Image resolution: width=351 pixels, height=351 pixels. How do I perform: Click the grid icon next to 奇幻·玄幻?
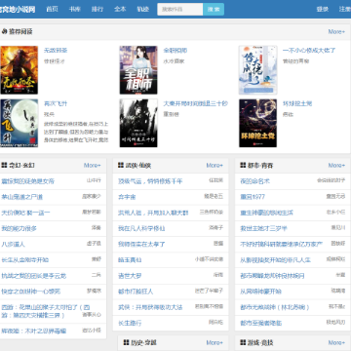4,166
